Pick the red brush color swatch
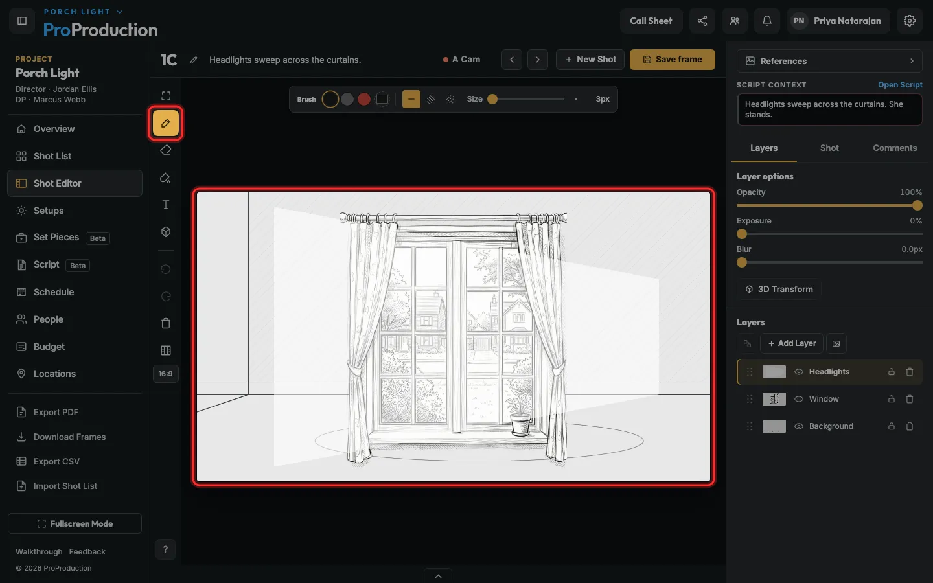 364,99
